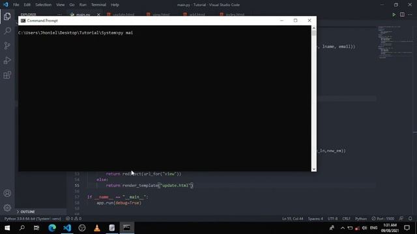
Task: Split the editor to the right
Action: point(402,14)
